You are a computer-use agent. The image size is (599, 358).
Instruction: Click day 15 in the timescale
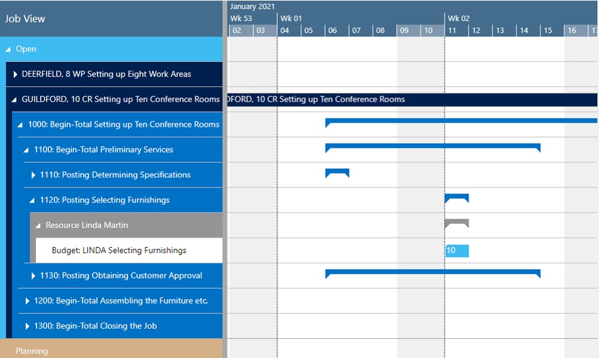tap(552, 31)
